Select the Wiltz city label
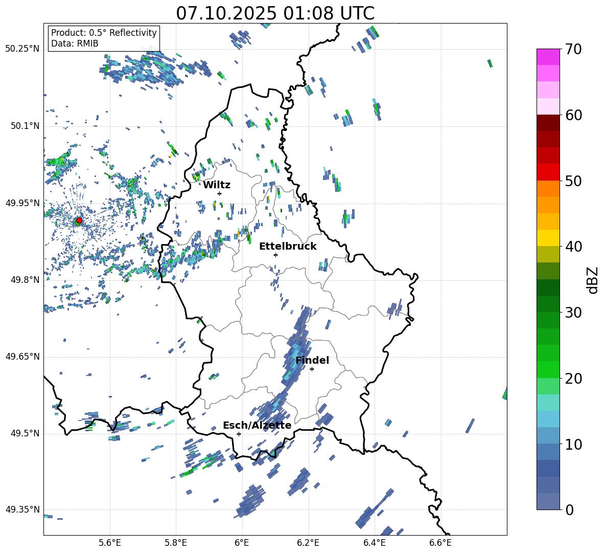Viewport: 605px width, 553px height. (217, 185)
